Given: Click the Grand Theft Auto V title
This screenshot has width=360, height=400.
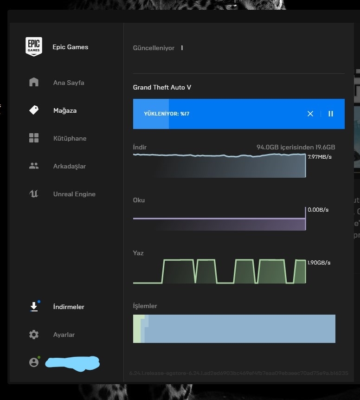Looking at the screenshot, I should [x=162, y=88].
